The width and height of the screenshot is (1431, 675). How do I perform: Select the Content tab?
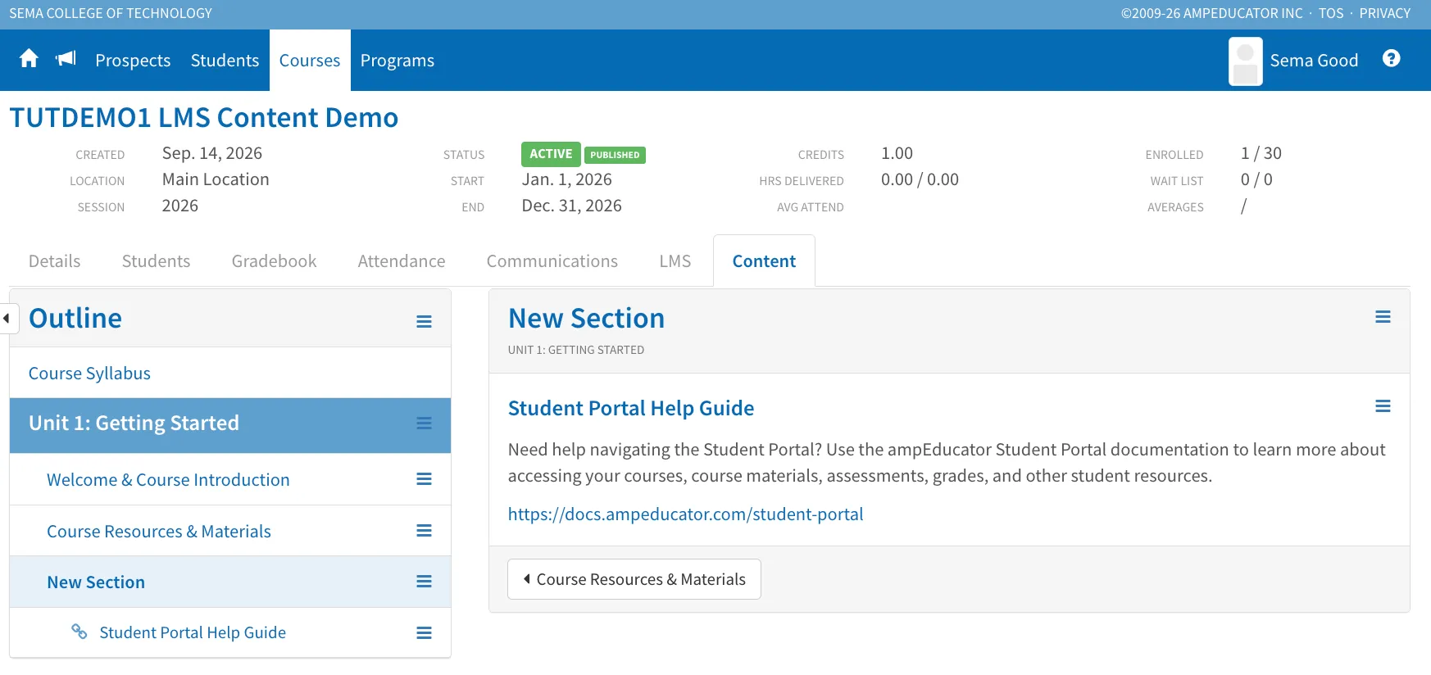pyautogui.click(x=764, y=261)
